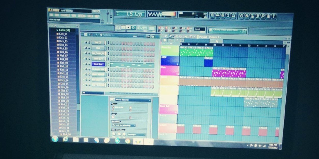
Task: Click the fifth view shortcut icon in top toolbar
Action: [x=234, y=16]
